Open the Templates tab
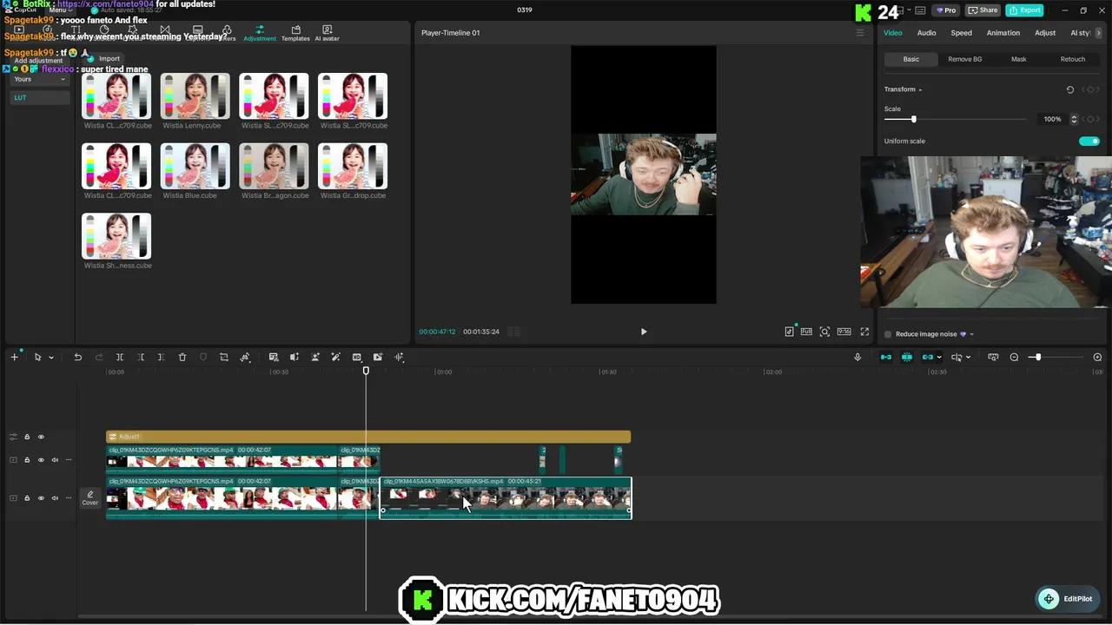This screenshot has width=1112, height=625. 295,34
